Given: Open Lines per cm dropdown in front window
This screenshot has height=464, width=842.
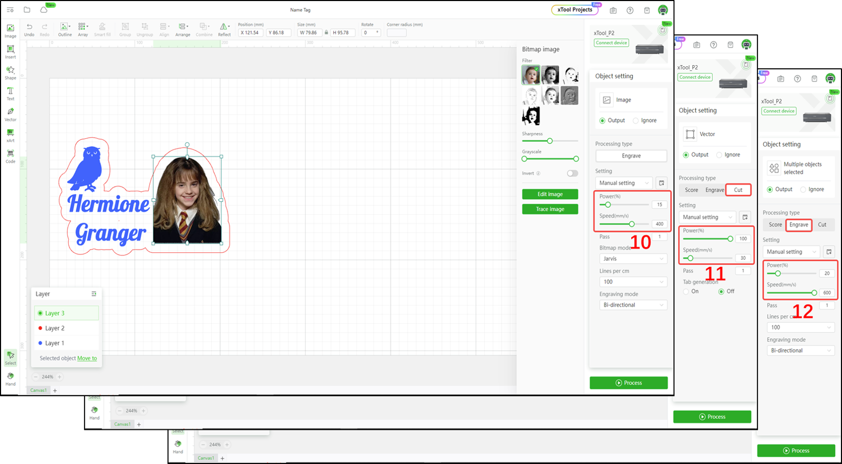Looking at the screenshot, I should 633,282.
